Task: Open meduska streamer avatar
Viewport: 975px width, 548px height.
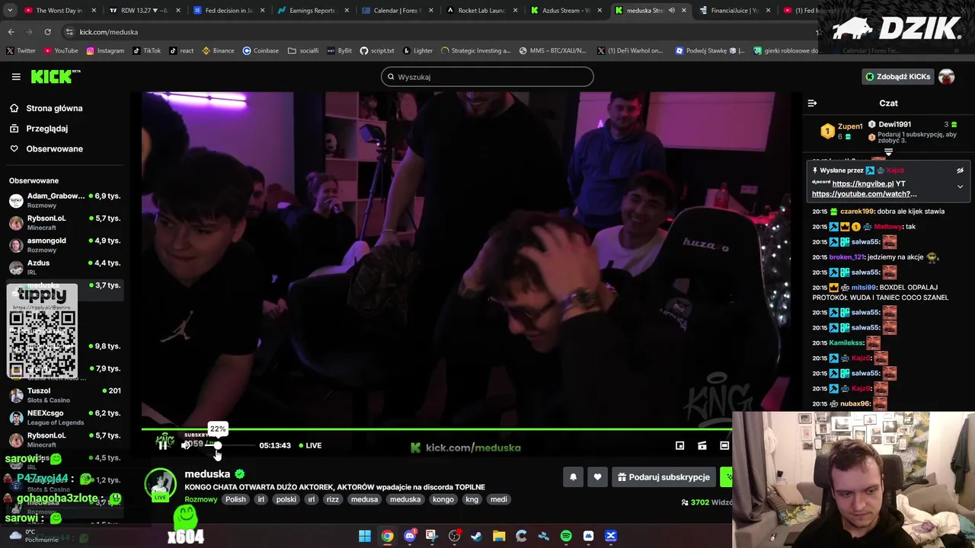Action: (x=160, y=485)
